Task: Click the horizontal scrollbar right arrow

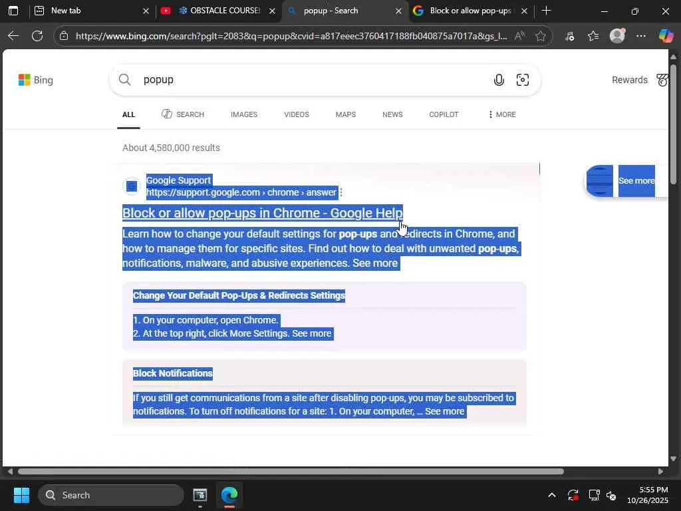Action: click(660, 472)
